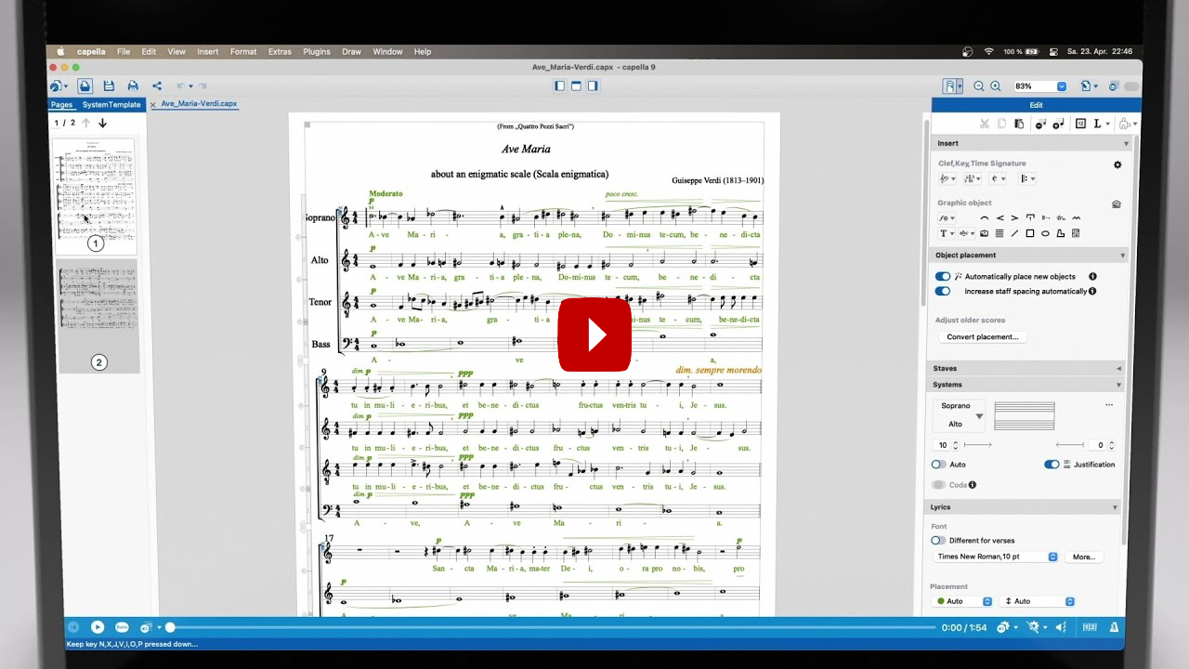This screenshot has height=669, width=1189.
Task: Insert a trill line graphic
Action: [1061, 218]
